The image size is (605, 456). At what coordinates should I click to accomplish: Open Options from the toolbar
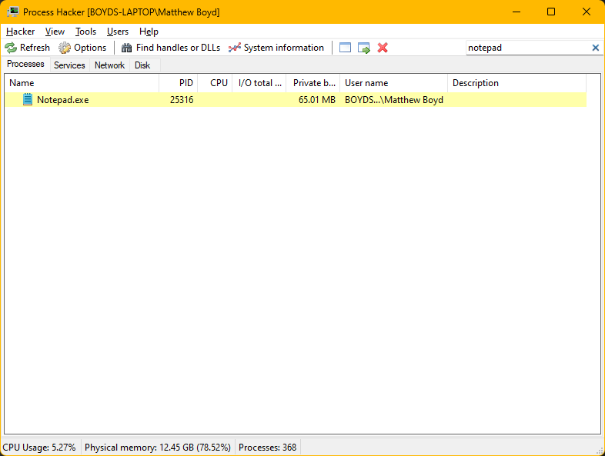click(x=82, y=48)
